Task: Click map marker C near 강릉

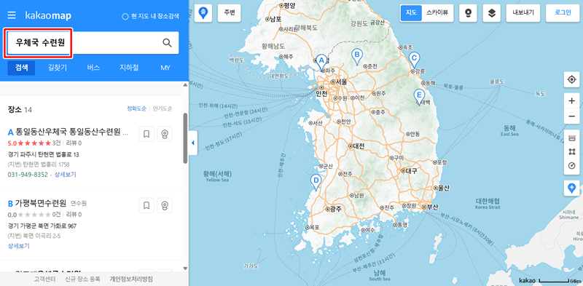Action: pos(414,60)
